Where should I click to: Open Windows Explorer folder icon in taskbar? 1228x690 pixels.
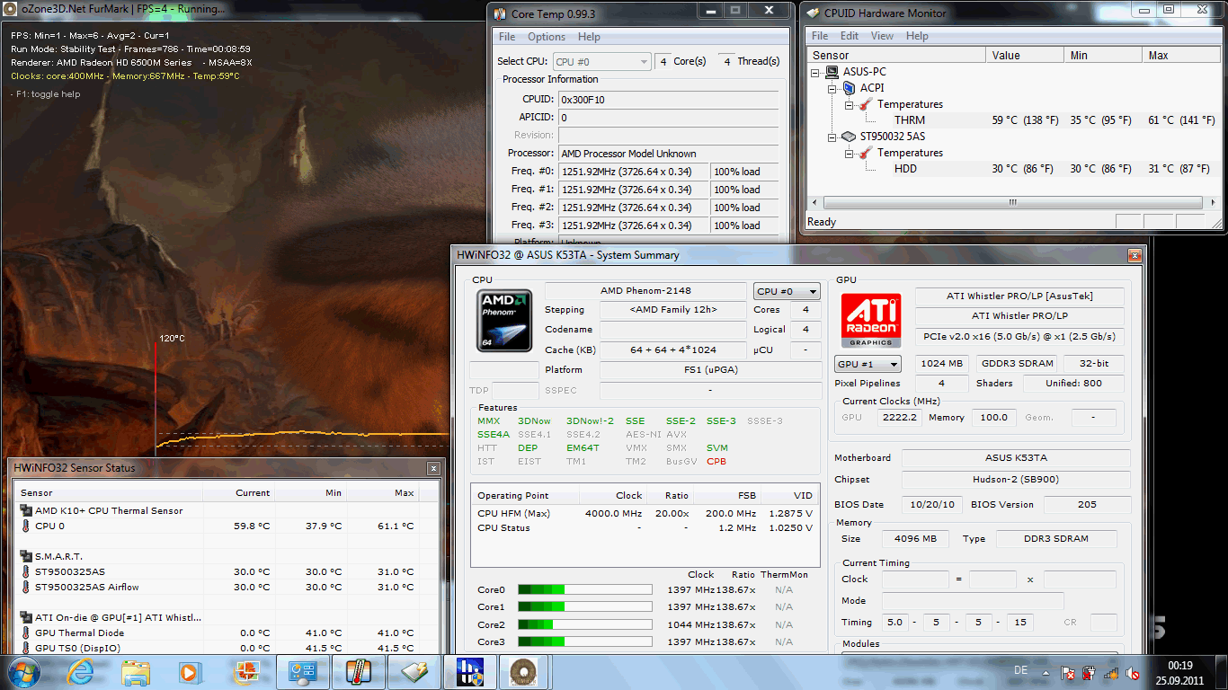click(x=136, y=672)
